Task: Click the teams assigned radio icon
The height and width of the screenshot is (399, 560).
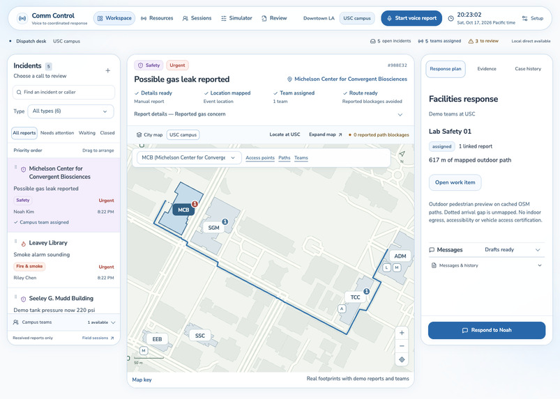Action: 421,41
